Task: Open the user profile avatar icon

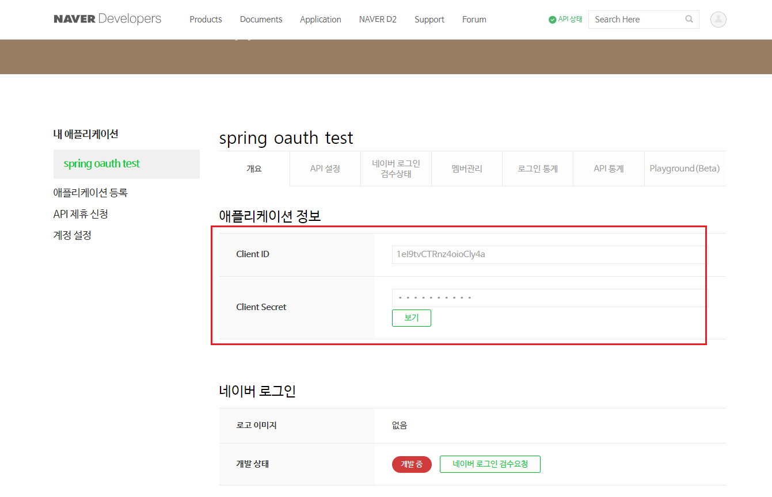Action: [x=718, y=20]
